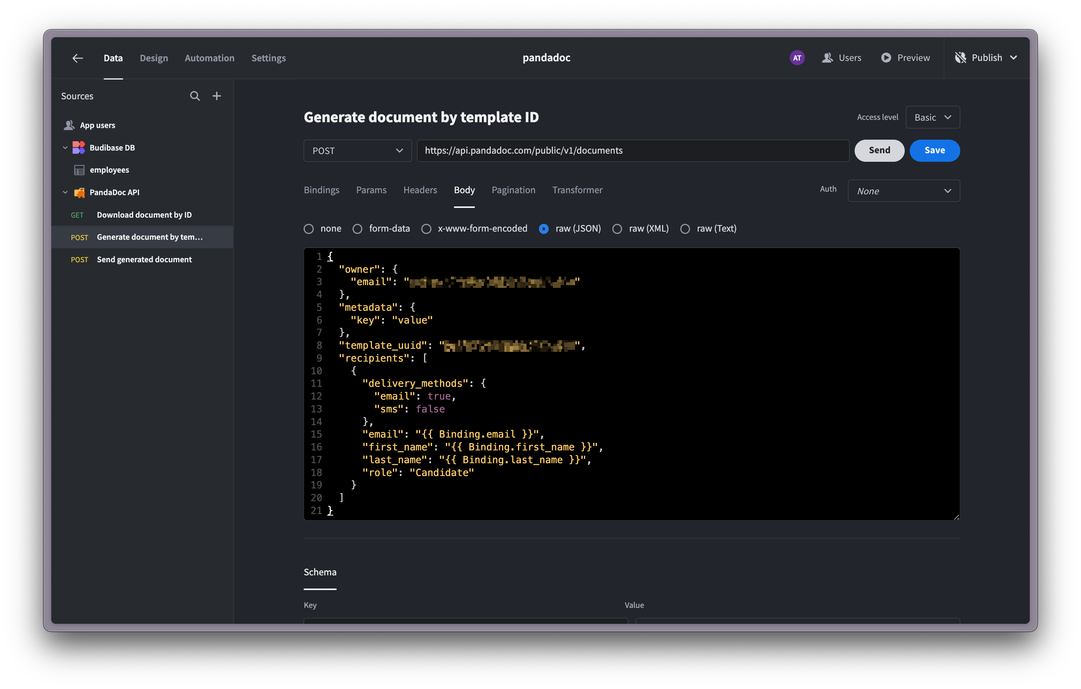Expand the Publish dropdown chevron

coord(1013,58)
